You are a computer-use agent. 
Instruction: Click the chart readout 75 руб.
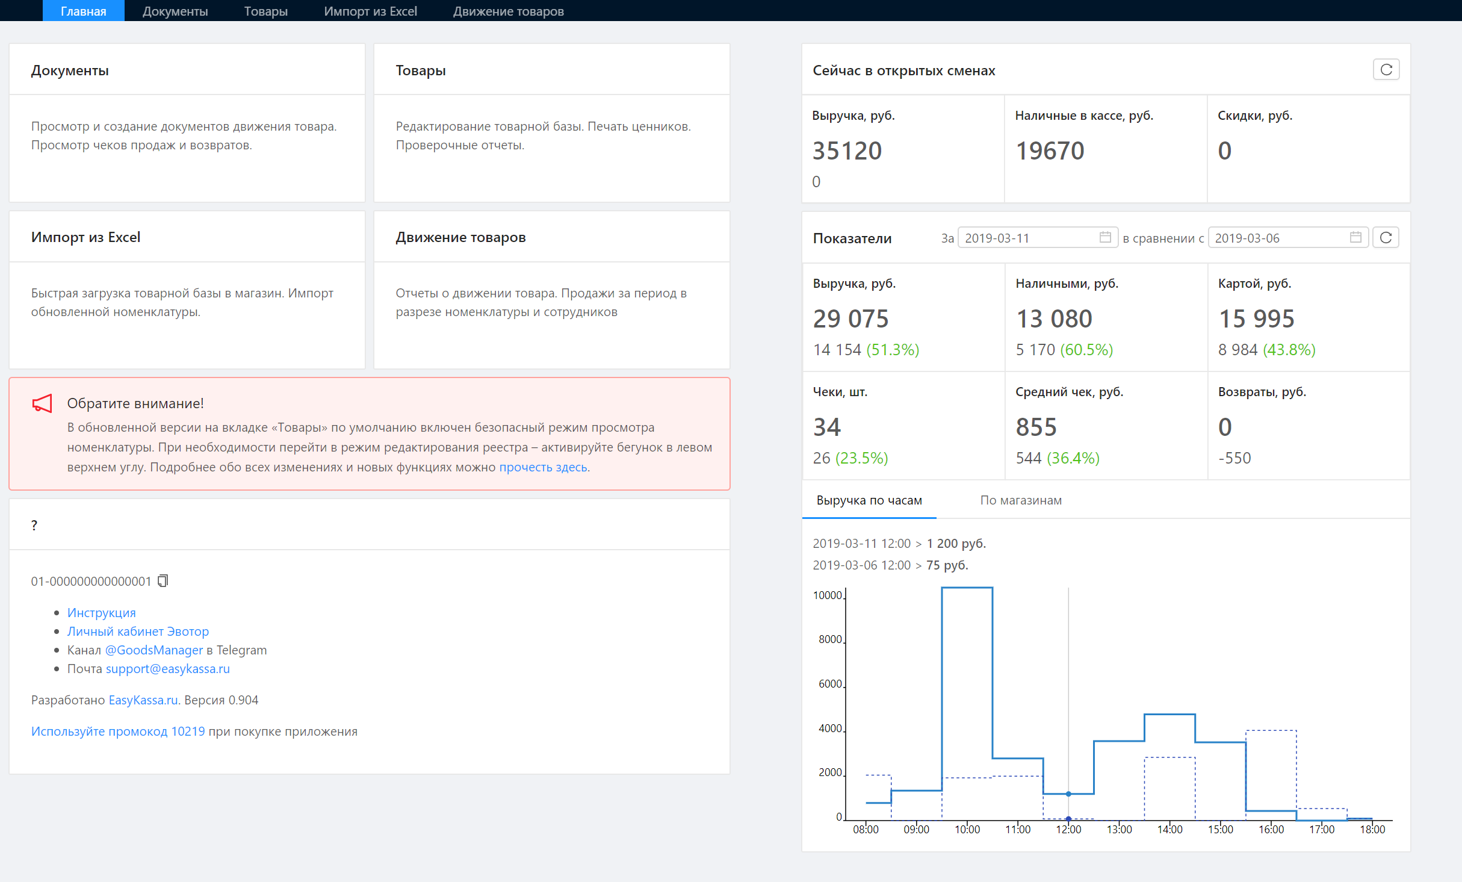point(947,565)
